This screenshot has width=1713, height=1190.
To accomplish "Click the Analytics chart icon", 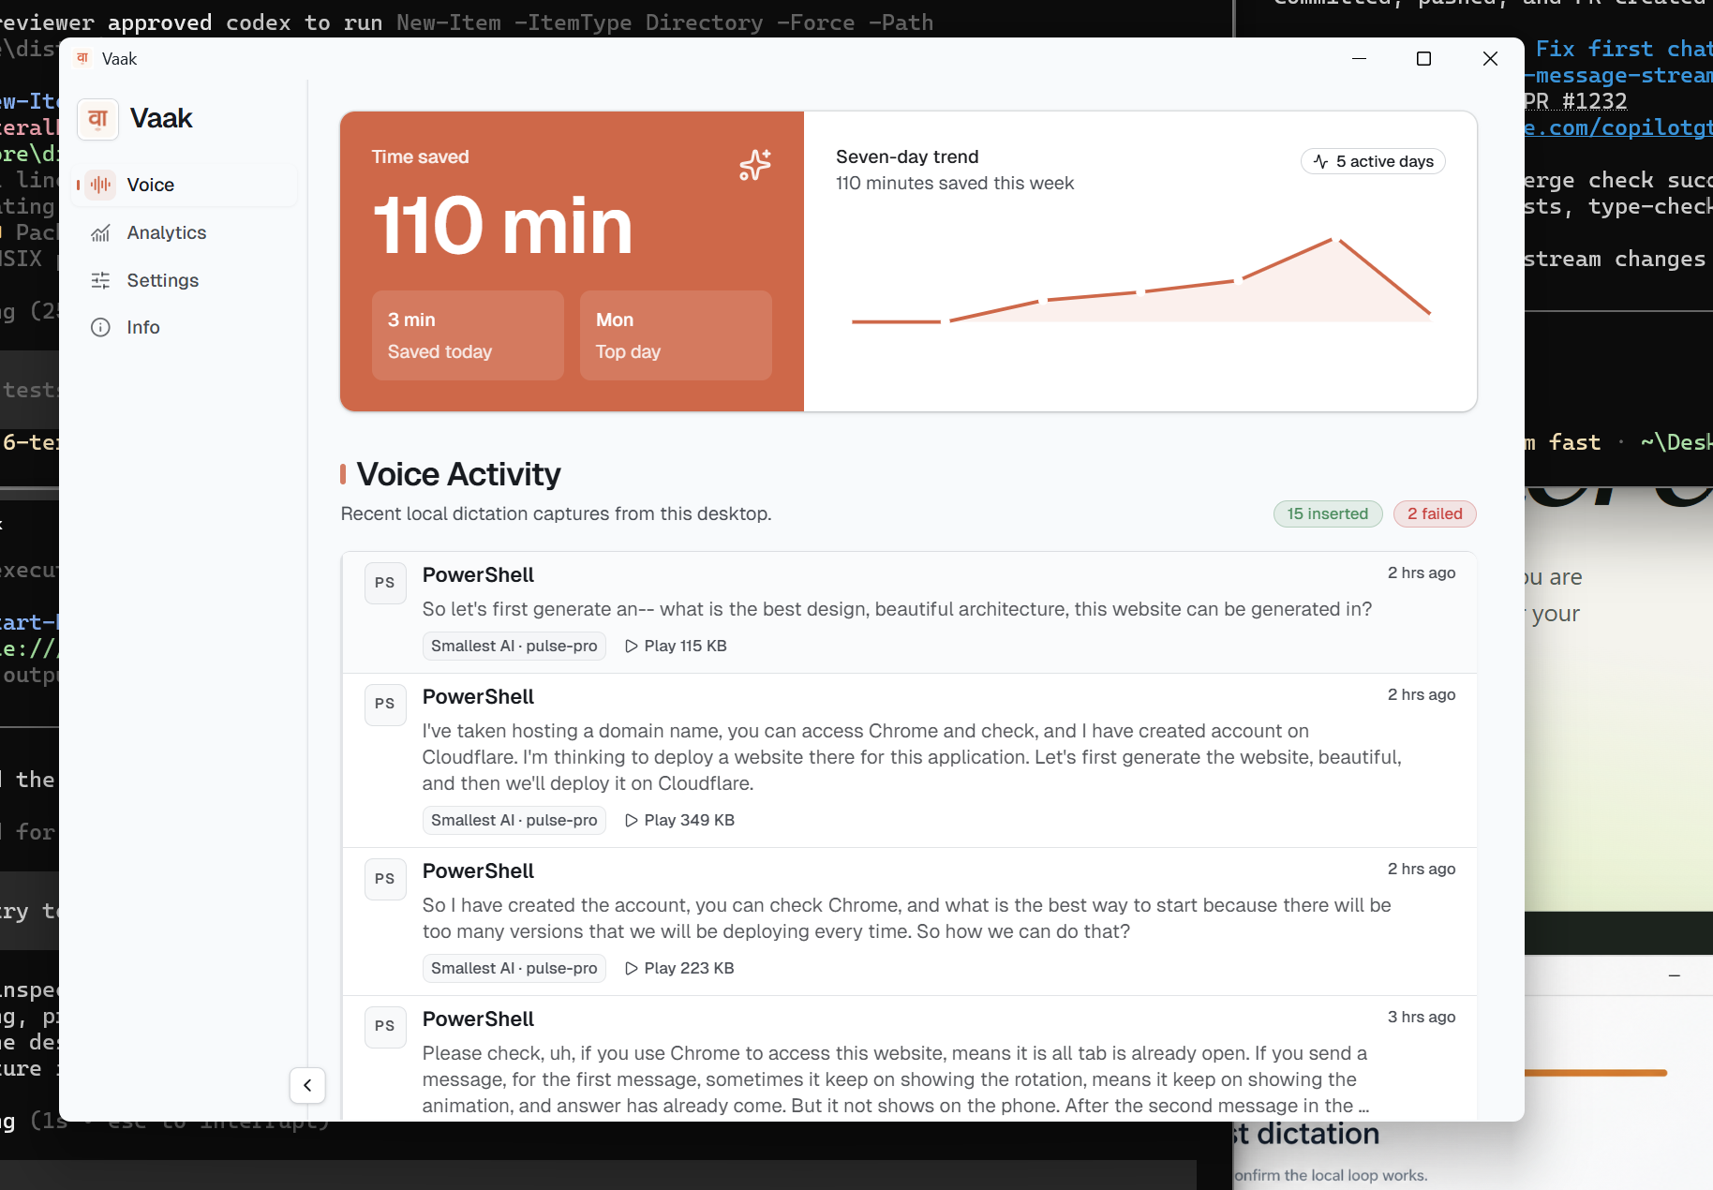I will [100, 232].
